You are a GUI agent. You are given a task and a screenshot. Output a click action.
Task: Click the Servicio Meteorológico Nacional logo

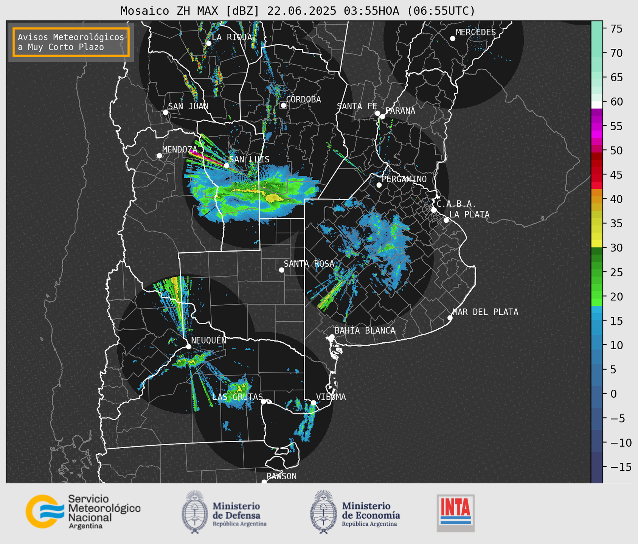click(83, 511)
